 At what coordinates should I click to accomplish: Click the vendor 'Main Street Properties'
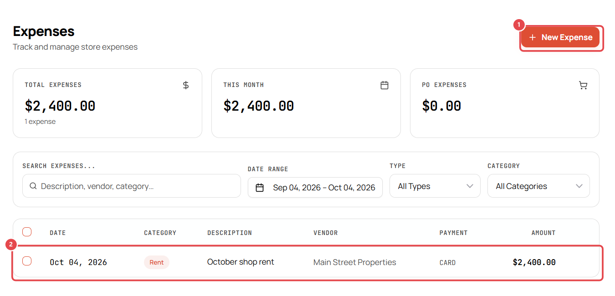tap(355, 262)
